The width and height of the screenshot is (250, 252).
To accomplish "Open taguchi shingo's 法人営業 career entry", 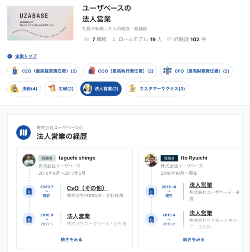I will (x=79, y=216).
